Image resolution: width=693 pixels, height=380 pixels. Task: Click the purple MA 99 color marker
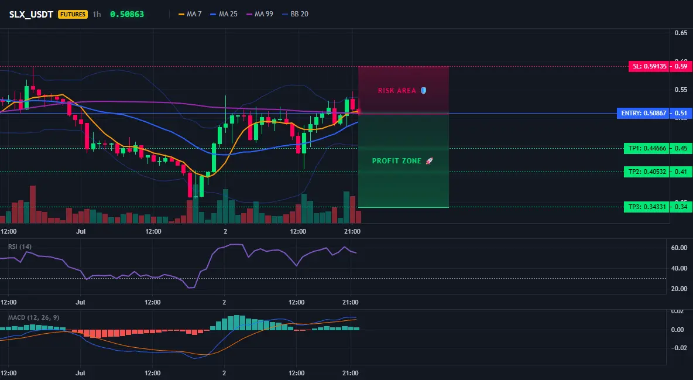click(249, 14)
